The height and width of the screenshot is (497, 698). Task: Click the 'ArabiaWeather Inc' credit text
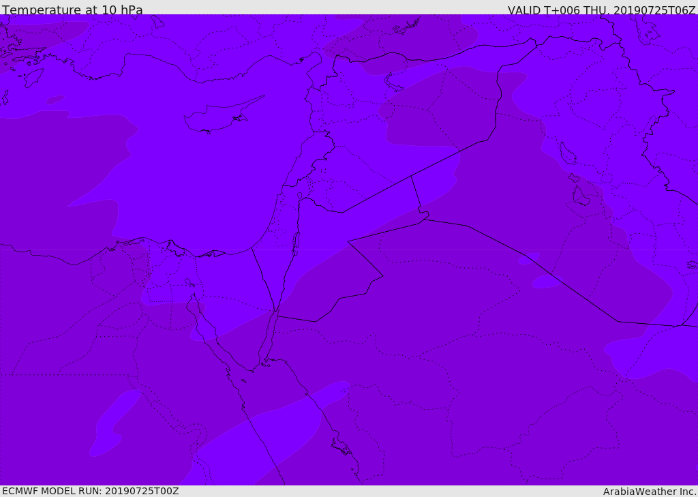pos(650,492)
